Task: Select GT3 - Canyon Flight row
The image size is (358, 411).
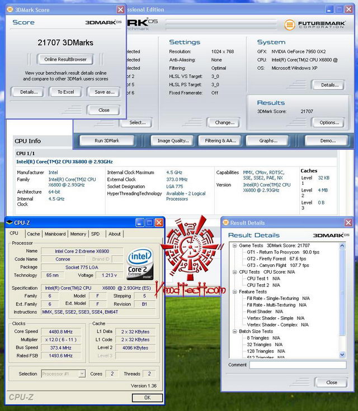Action: tap(277, 265)
